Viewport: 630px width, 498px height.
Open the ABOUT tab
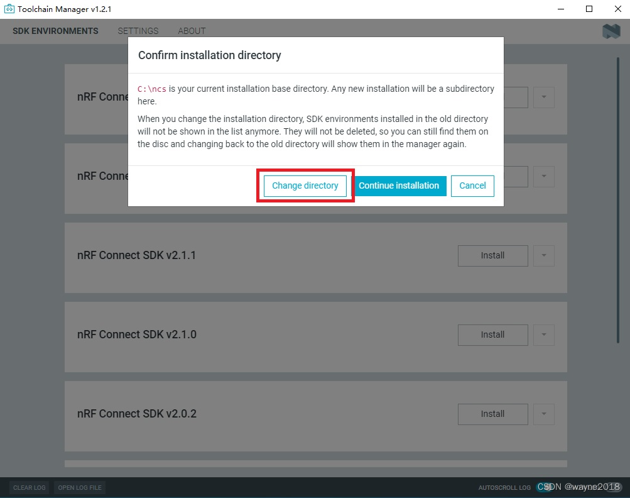pyautogui.click(x=192, y=31)
